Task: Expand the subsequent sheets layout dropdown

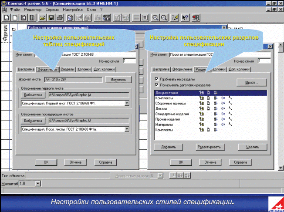Action: [127, 129]
